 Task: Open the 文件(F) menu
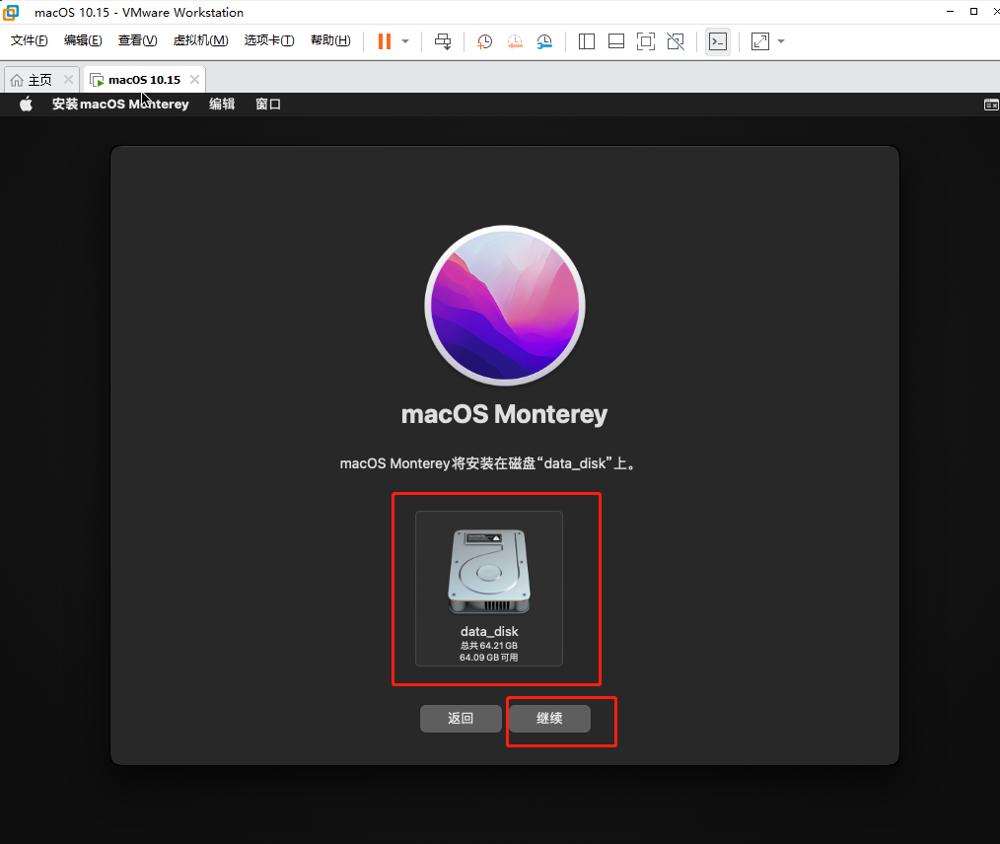tap(30, 40)
